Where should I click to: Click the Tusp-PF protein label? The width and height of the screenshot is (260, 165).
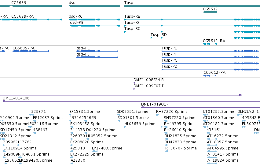coord(169,54)
